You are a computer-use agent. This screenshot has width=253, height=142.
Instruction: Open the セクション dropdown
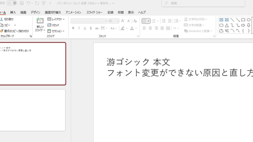pyautogui.click(x=56, y=31)
